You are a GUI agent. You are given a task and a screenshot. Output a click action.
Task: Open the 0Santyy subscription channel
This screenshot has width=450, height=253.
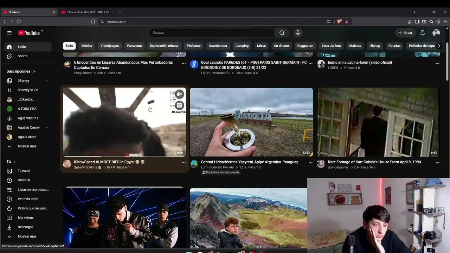[x=27, y=81]
